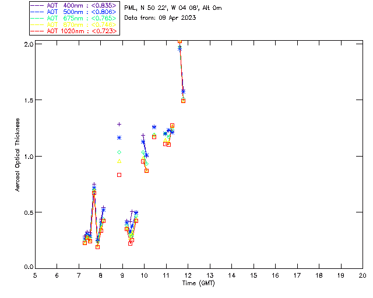The width and height of the screenshot is (373, 298).
Task: Click the 2.0 y-axis tick label
Action: point(29,44)
